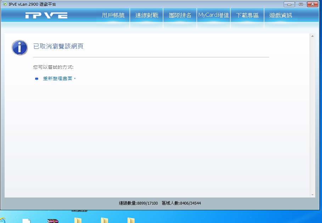The height and width of the screenshot is (223, 322).
Task: Go to the 下載專區 tab
Action: [x=247, y=15]
